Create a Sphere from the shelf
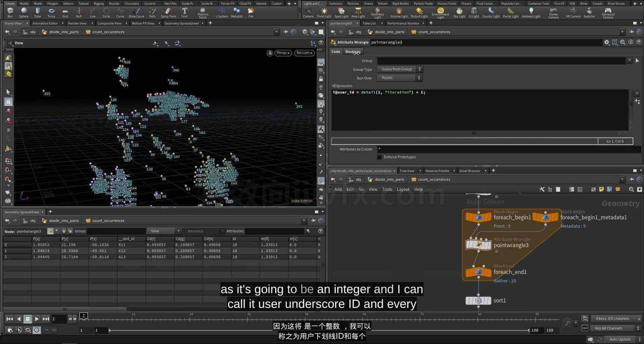644x344 pixels. [x=23, y=12]
